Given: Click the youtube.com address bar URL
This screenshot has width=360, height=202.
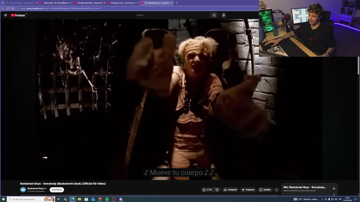Looking at the screenshot, I should 60,8.
